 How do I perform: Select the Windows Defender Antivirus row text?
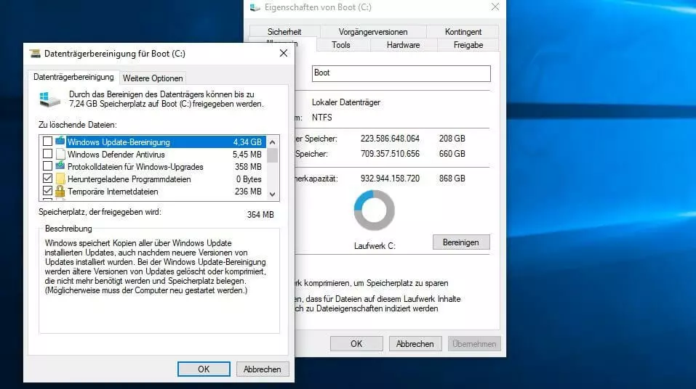click(x=116, y=154)
